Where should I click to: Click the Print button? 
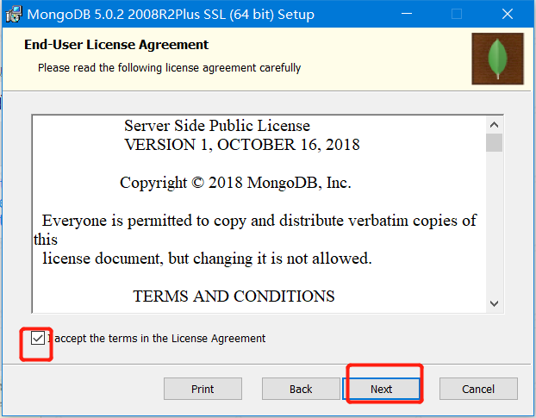(x=203, y=389)
